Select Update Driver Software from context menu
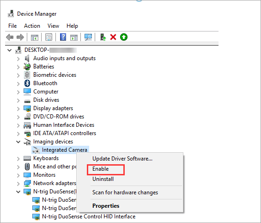Image resolution: width=261 pixels, height=223 pixels. tap(122, 159)
